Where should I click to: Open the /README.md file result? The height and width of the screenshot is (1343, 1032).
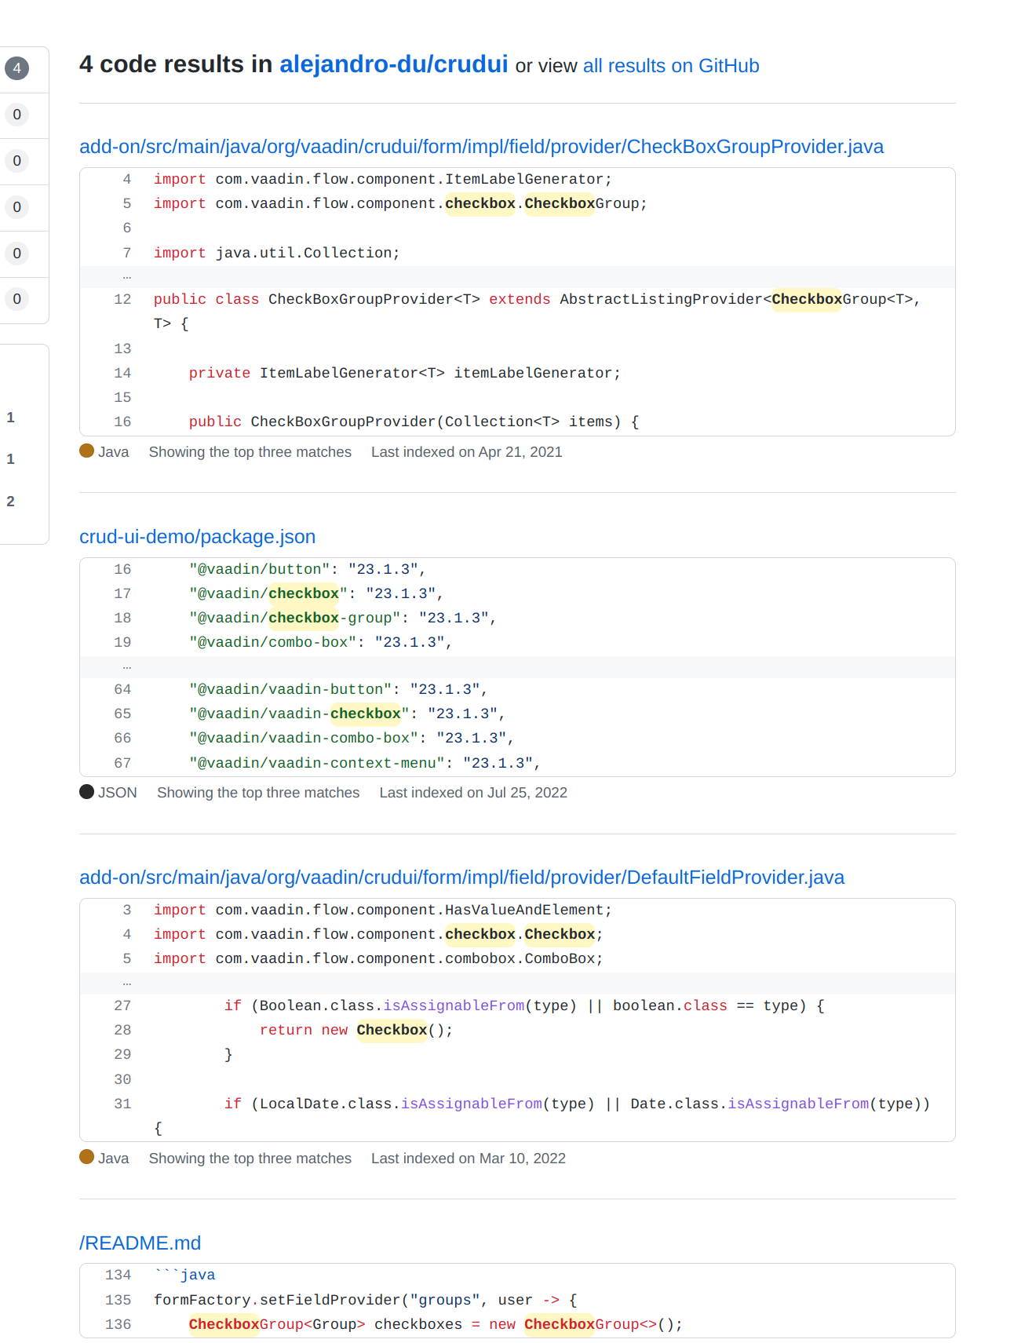click(x=140, y=1243)
